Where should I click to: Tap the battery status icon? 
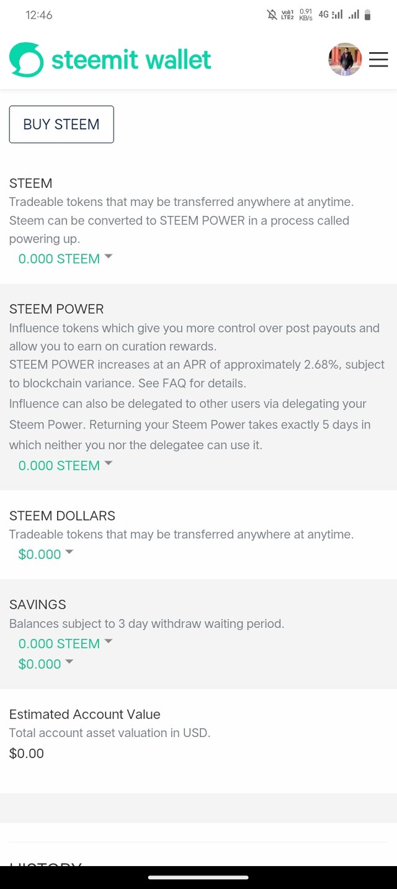pyautogui.click(x=368, y=15)
